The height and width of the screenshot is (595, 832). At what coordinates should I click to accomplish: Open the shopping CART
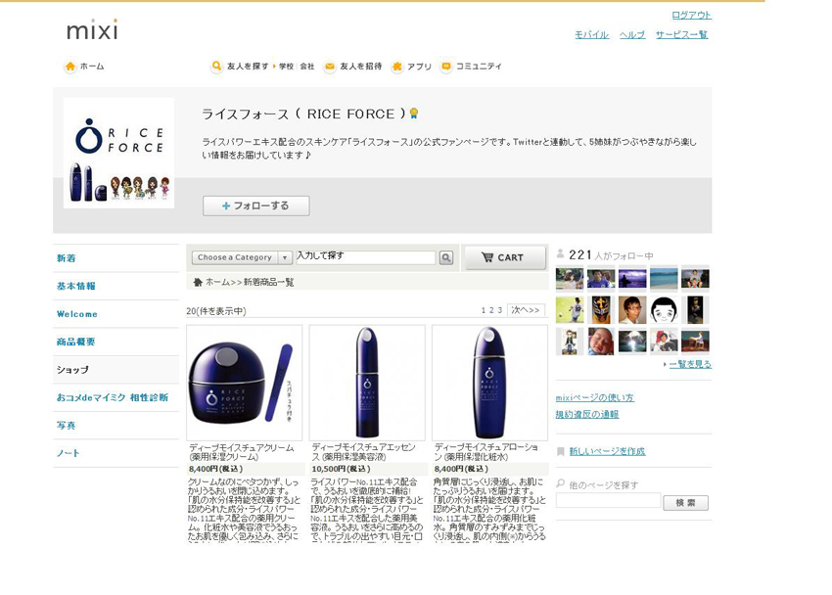[x=504, y=257]
